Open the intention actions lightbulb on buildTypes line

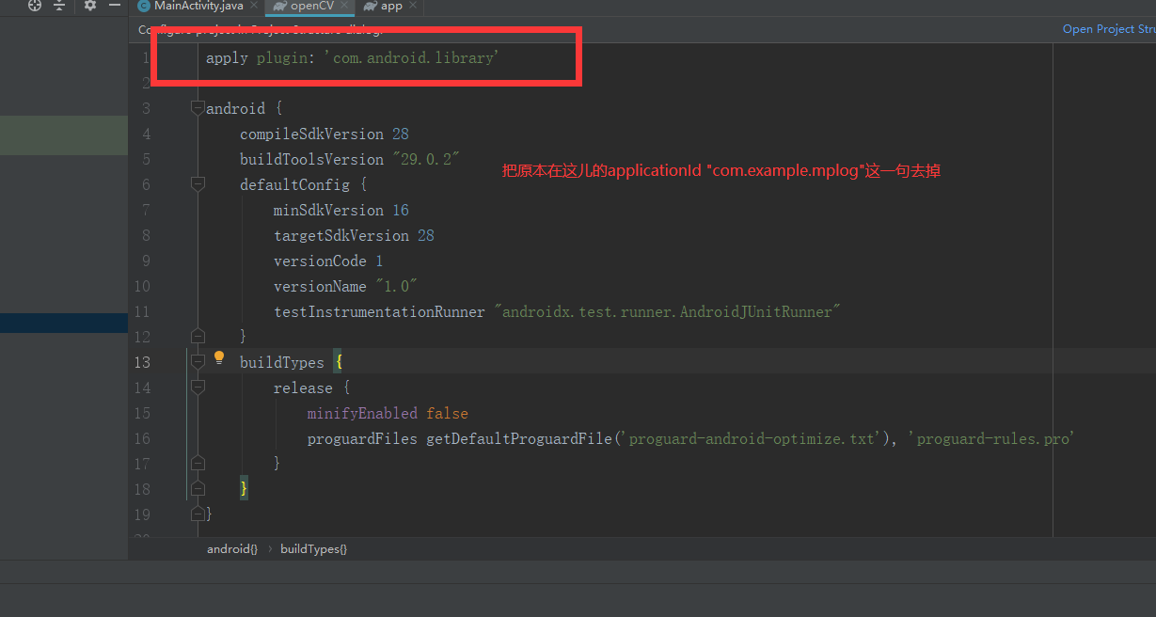pyautogui.click(x=218, y=356)
